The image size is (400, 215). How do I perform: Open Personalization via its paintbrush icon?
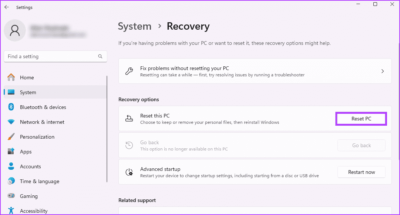click(11, 137)
